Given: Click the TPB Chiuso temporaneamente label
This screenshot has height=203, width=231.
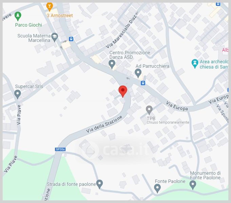Looking at the screenshot, I should (168, 120).
